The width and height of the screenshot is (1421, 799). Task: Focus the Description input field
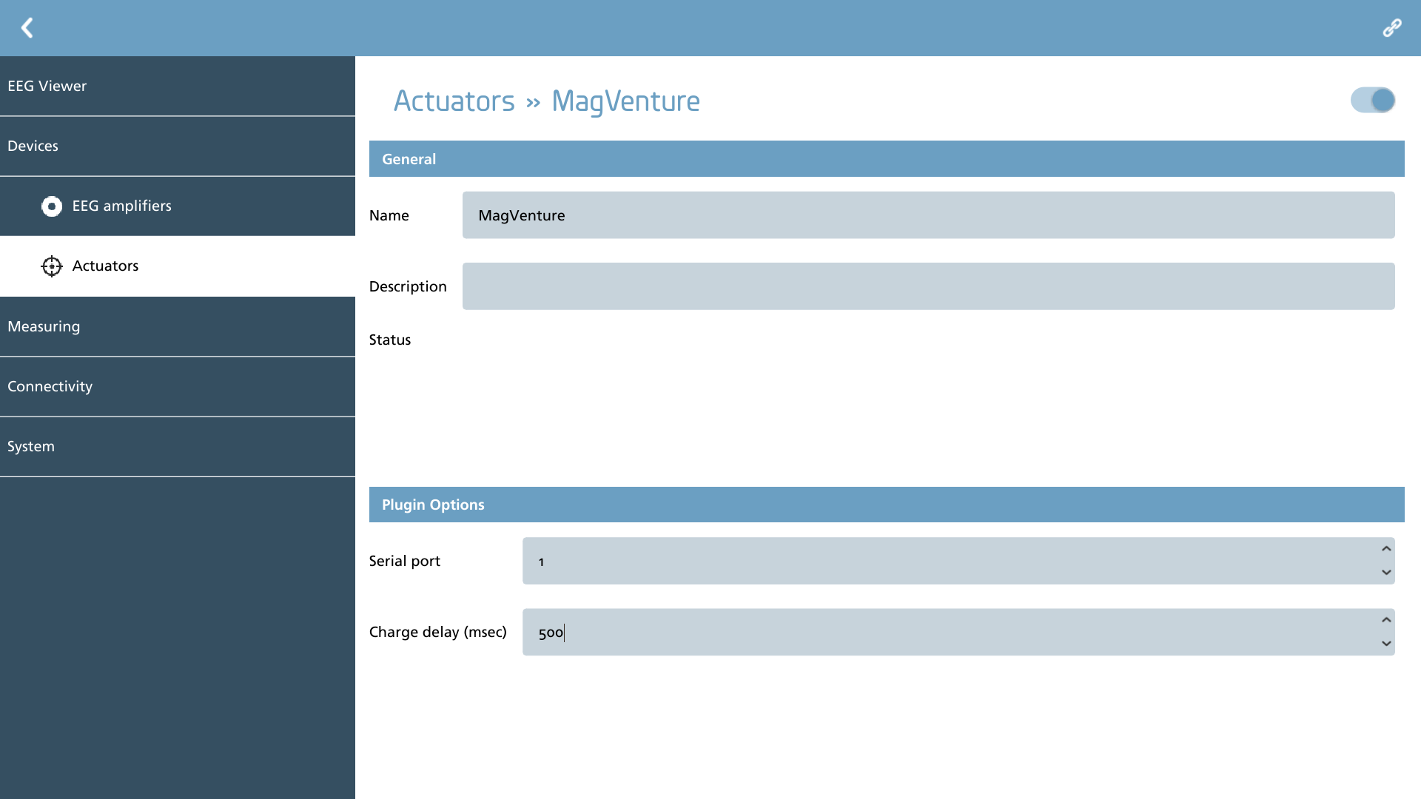pos(928,286)
